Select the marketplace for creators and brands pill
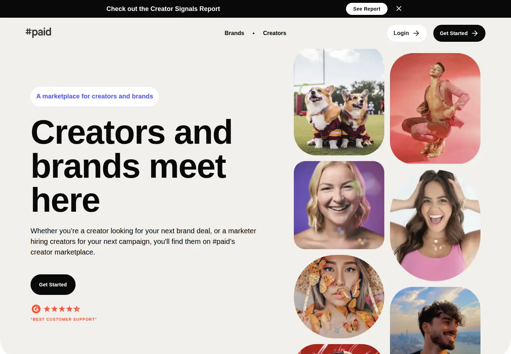The width and height of the screenshot is (511, 354). tap(94, 97)
